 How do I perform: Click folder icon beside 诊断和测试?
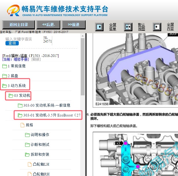[27, 145]
